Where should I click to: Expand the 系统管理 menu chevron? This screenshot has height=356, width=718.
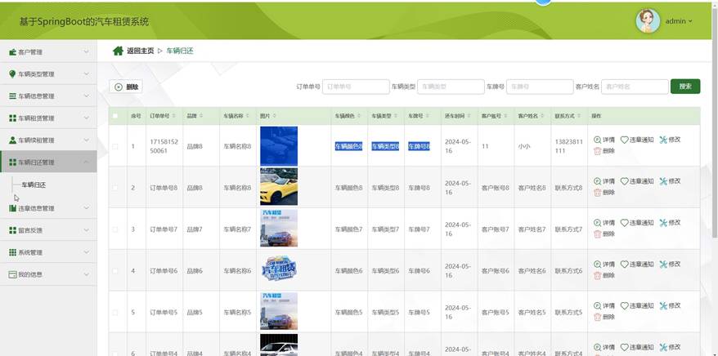tap(87, 252)
